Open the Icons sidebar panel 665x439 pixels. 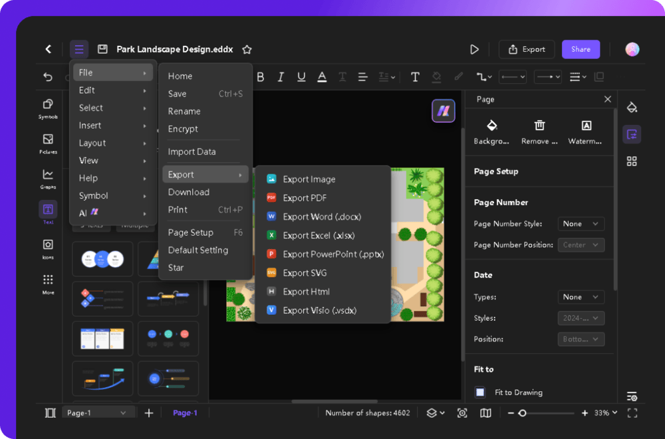(x=48, y=249)
